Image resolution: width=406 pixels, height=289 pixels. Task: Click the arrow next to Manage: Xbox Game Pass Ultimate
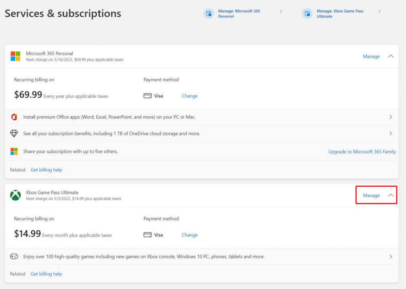pos(379,12)
